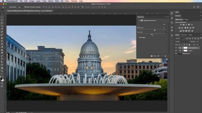The height and width of the screenshot is (113, 202).
Task: Open the Opacity dropdown arrow
Action: point(200,41)
